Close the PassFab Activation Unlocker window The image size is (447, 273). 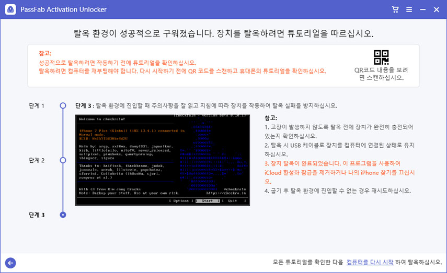pyautogui.click(x=436, y=9)
